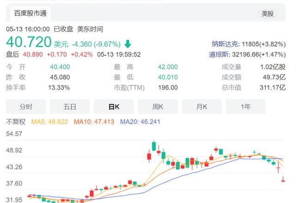Viewport: 296px width, 203px height.
Task: Click the current price 40.720
Action: (x=28, y=43)
